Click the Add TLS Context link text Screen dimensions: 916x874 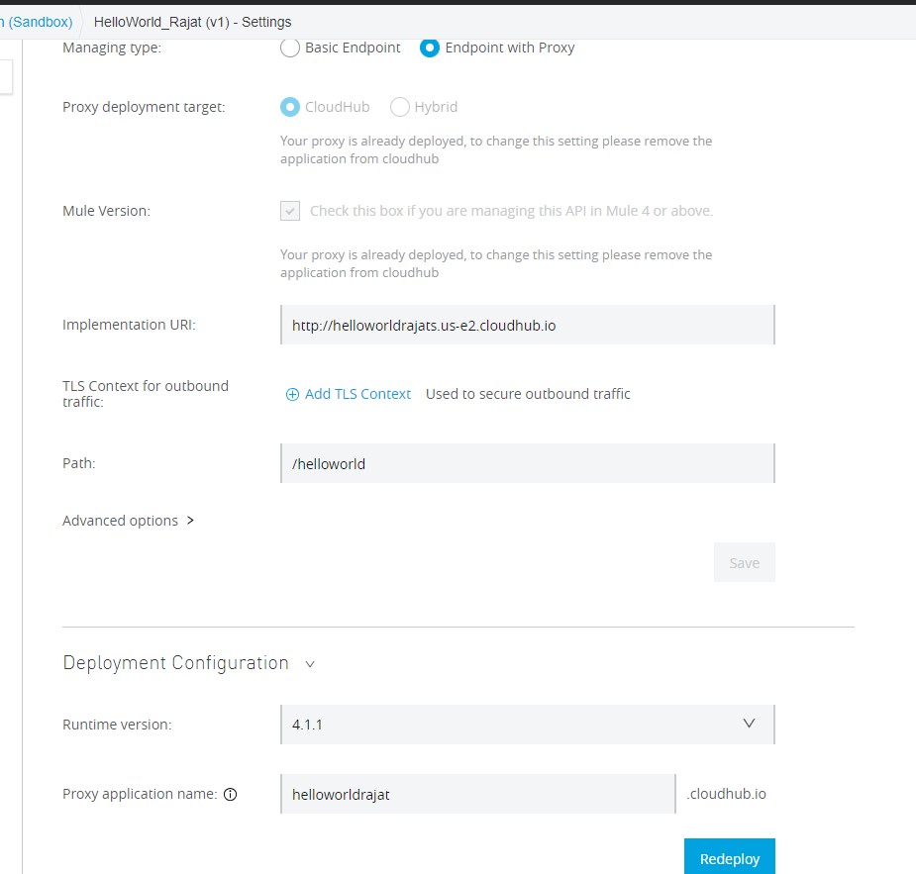pyautogui.click(x=357, y=394)
